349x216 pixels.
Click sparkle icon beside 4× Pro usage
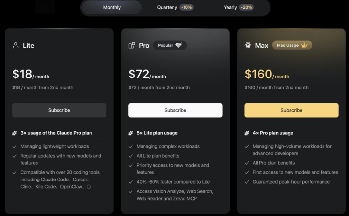tap(247, 133)
